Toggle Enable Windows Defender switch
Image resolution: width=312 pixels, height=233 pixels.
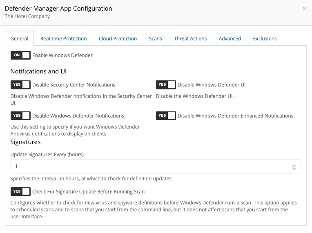click(20, 55)
